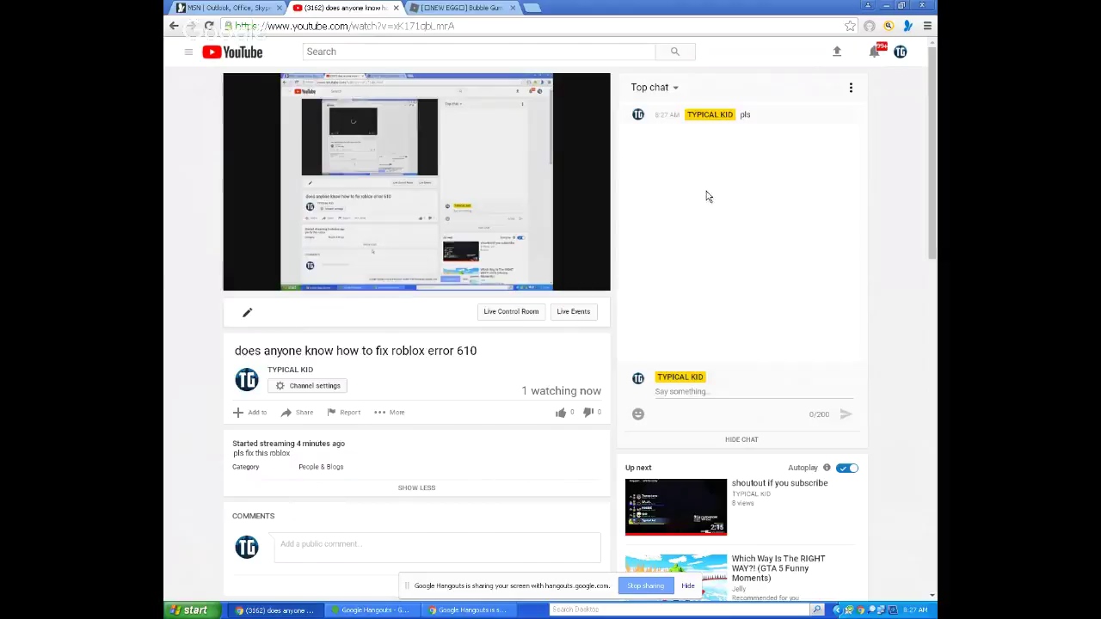This screenshot has width=1101, height=619.
Task: Click the TYPICAL KID badge in chat message
Action: tap(710, 114)
